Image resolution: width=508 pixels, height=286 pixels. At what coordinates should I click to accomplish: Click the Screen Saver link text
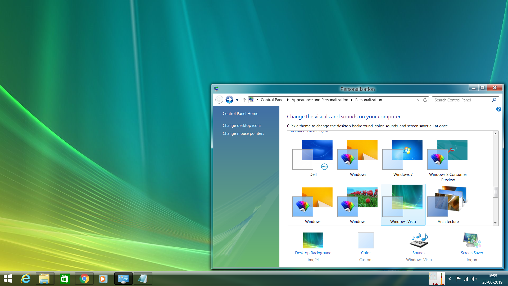point(472,253)
